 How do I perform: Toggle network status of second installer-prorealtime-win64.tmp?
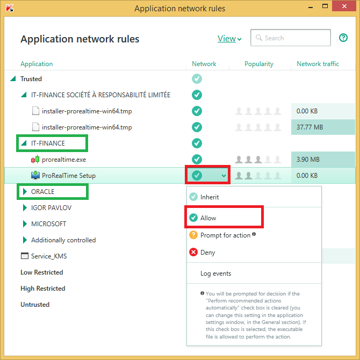point(197,127)
